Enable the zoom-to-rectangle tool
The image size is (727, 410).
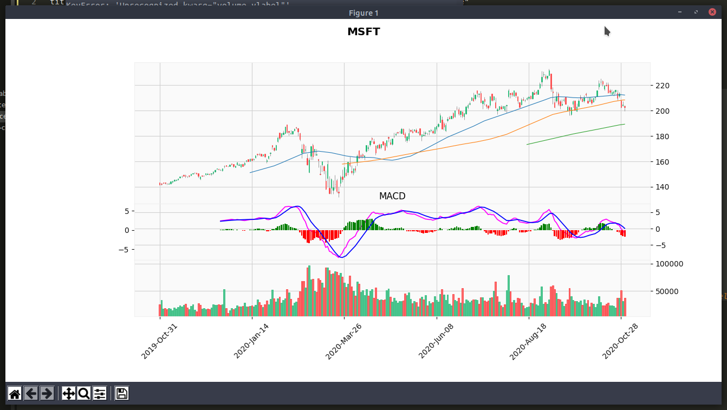point(83,394)
